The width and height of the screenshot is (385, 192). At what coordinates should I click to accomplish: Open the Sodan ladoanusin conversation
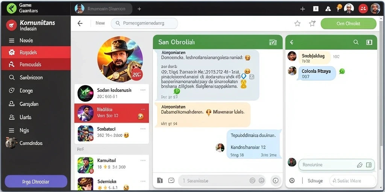(112, 93)
